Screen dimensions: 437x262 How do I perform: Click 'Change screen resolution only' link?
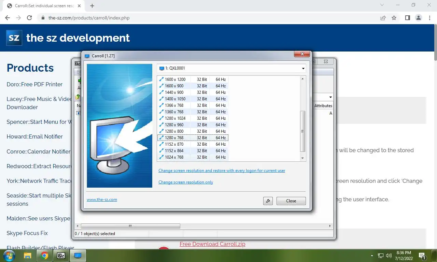point(186,182)
